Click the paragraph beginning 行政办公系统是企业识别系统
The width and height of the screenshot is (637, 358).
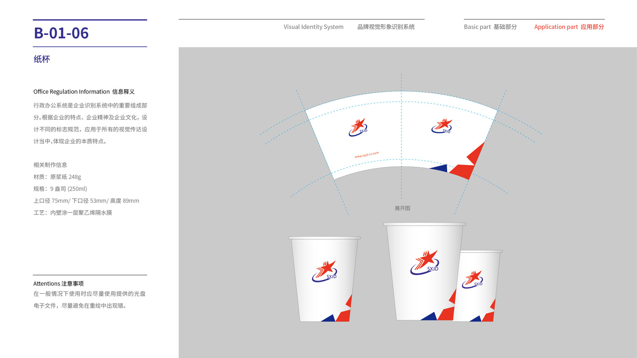point(90,124)
